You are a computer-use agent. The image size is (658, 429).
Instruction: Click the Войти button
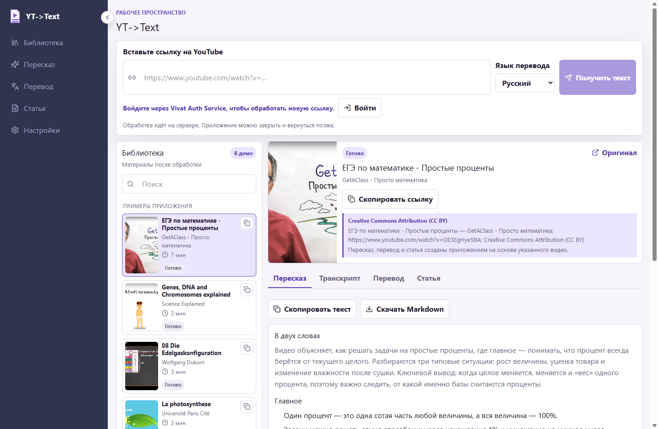click(360, 108)
